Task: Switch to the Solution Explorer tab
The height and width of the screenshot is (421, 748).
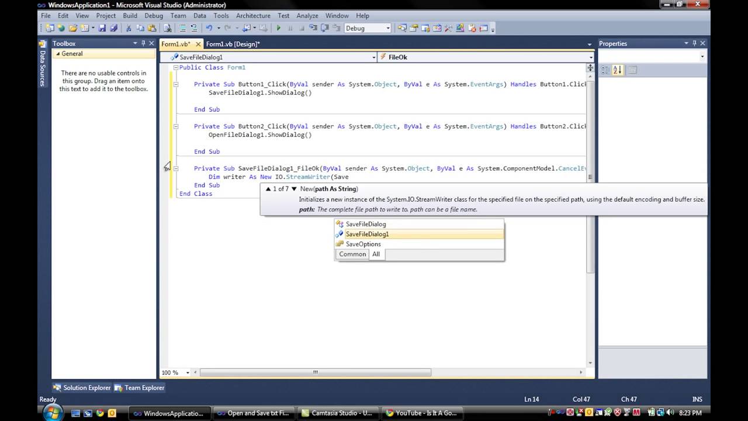Action: (82, 388)
